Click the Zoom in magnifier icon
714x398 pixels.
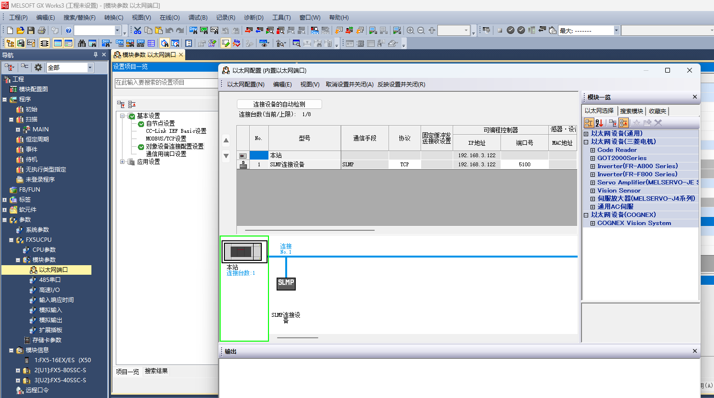click(x=411, y=31)
